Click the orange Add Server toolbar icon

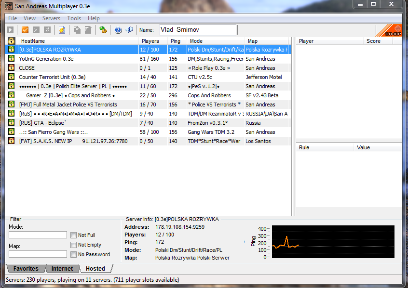(25, 30)
